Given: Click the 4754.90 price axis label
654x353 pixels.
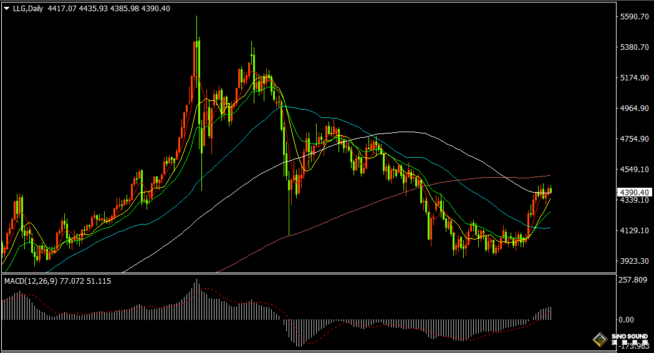Looking at the screenshot, I should pyautogui.click(x=635, y=138).
